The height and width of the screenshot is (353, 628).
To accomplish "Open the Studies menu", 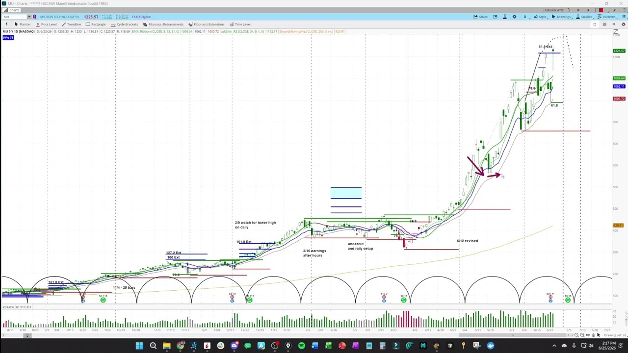I will [x=584, y=17].
